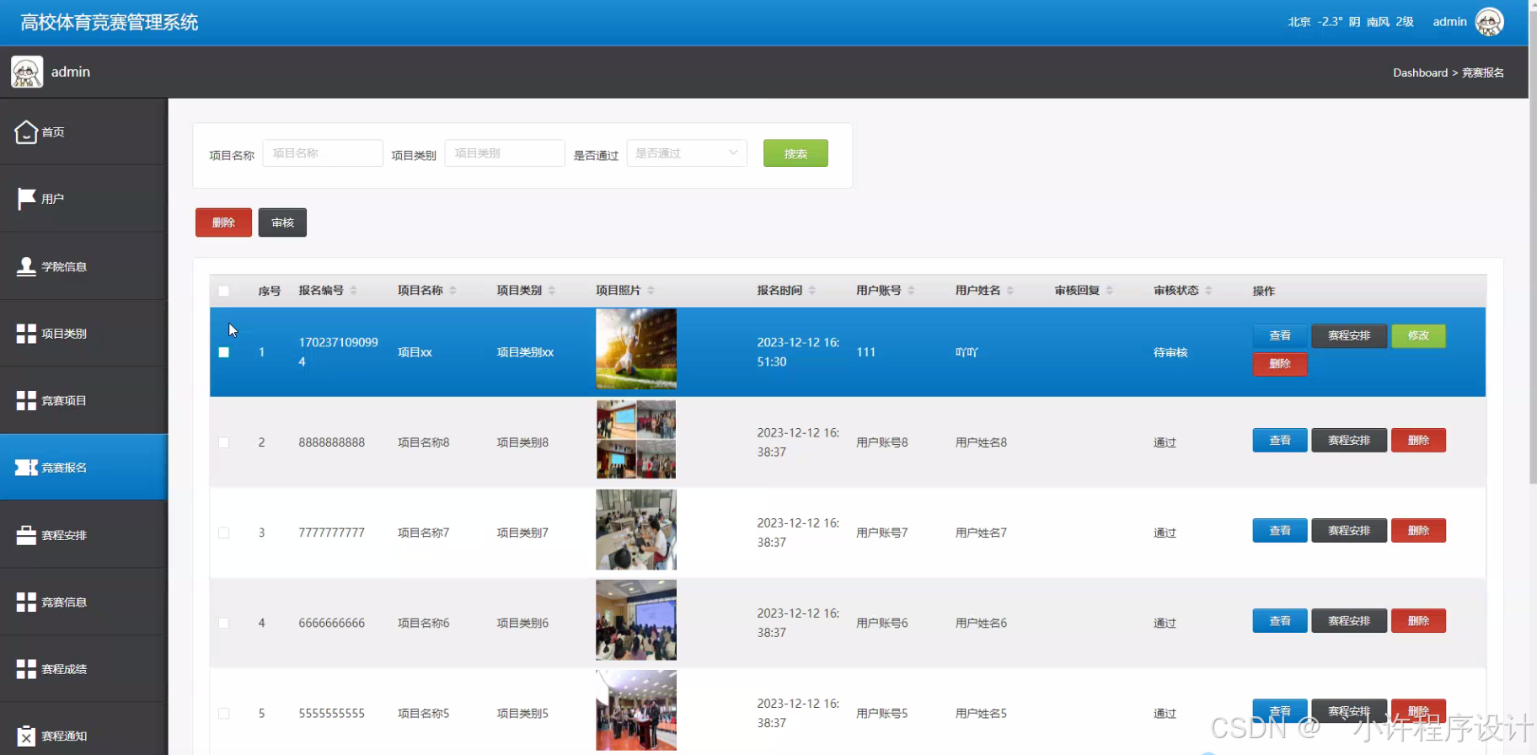Click the red 删除 batch button above table
This screenshot has height=755, width=1537.
(x=223, y=222)
